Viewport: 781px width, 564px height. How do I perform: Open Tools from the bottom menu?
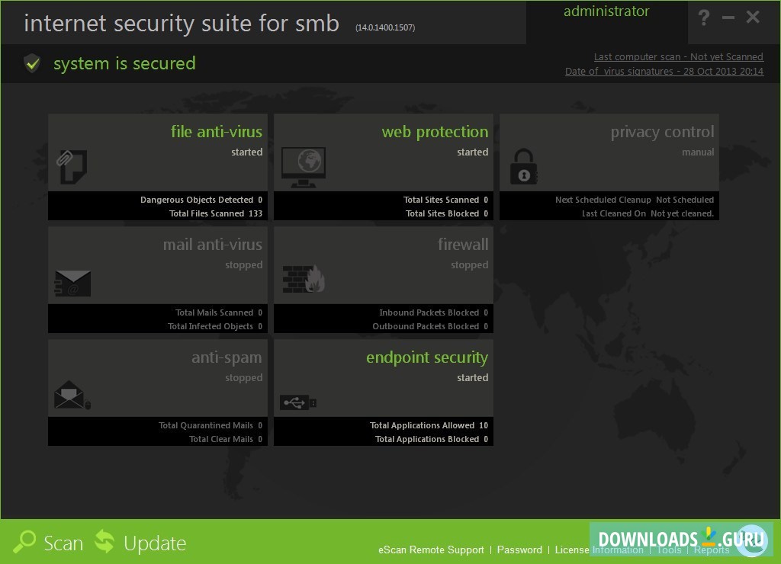669,550
